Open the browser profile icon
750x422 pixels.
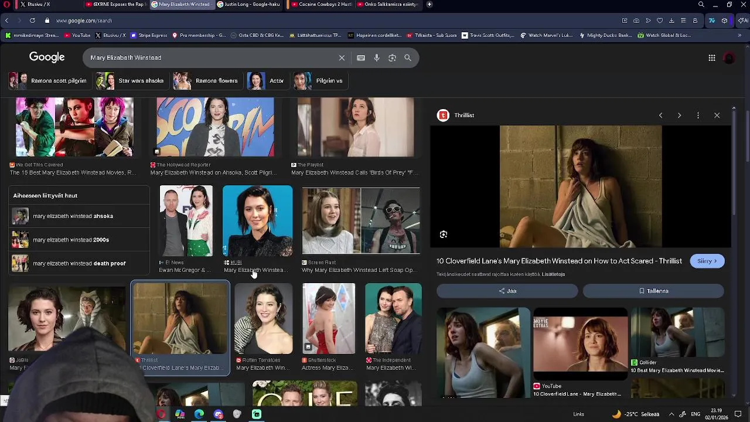click(695, 21)
